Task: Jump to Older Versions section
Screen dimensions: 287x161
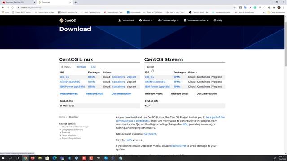Action: 69,135
